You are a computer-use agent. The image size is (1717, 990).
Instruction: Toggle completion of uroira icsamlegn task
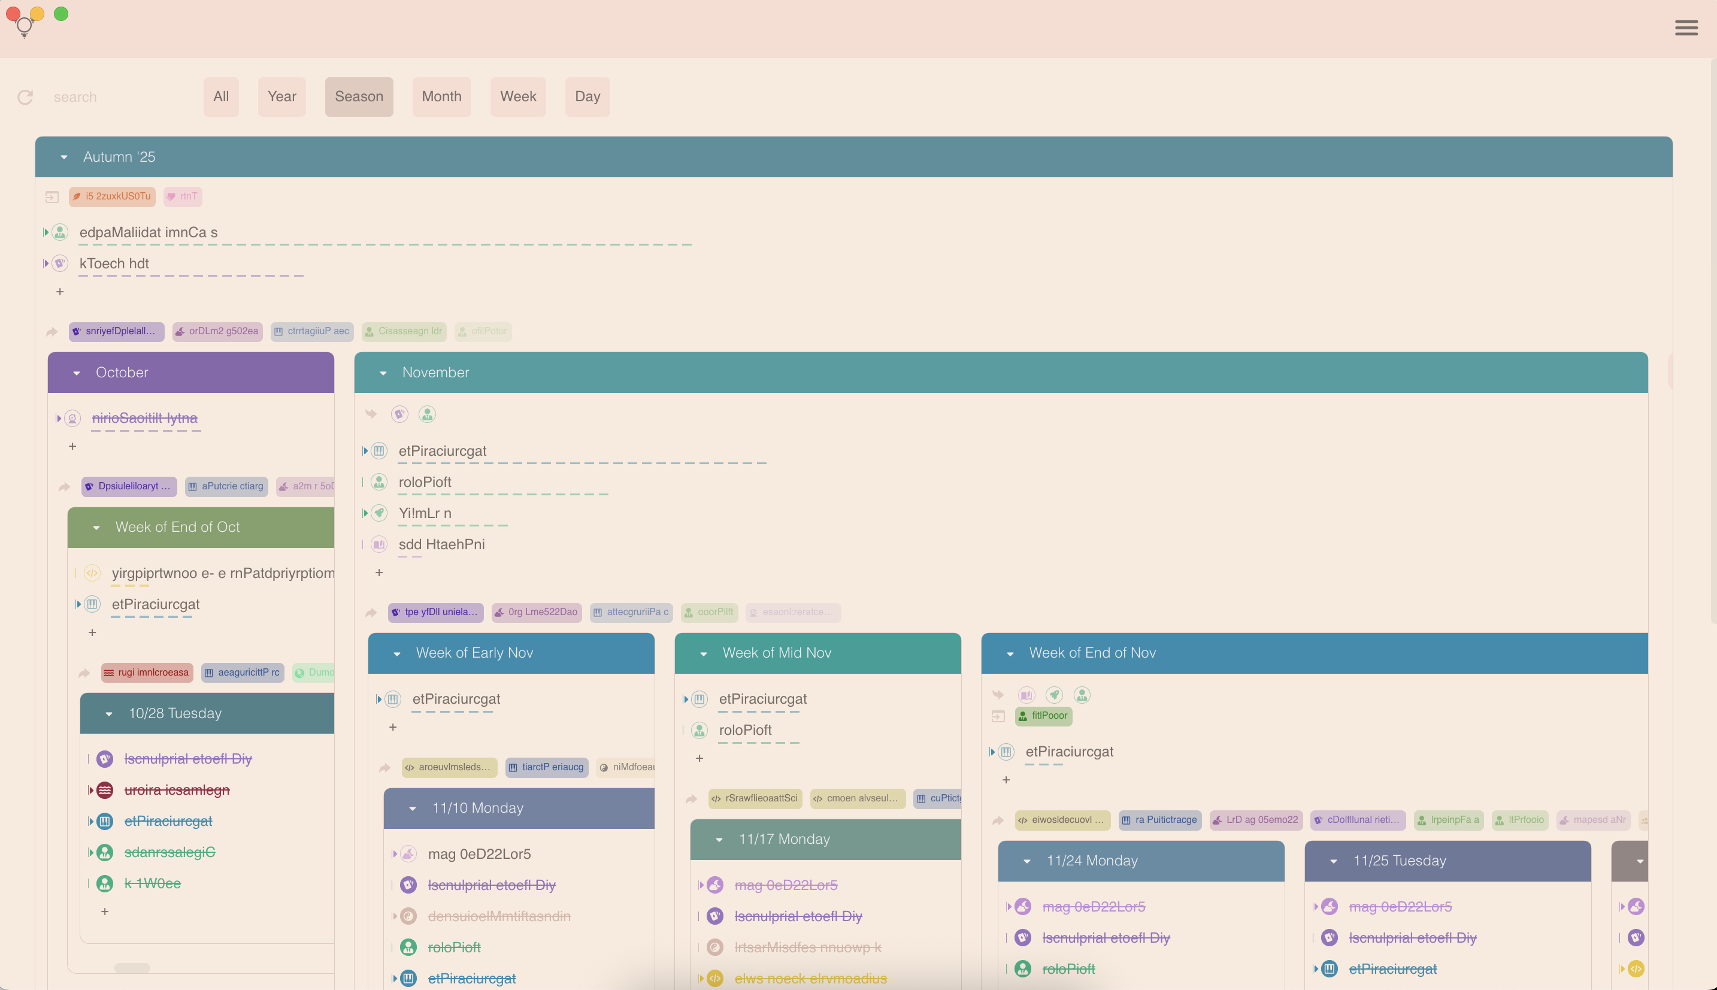105,790
